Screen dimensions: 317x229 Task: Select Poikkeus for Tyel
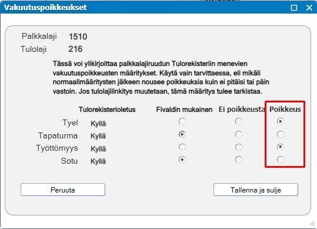(280, 121)
